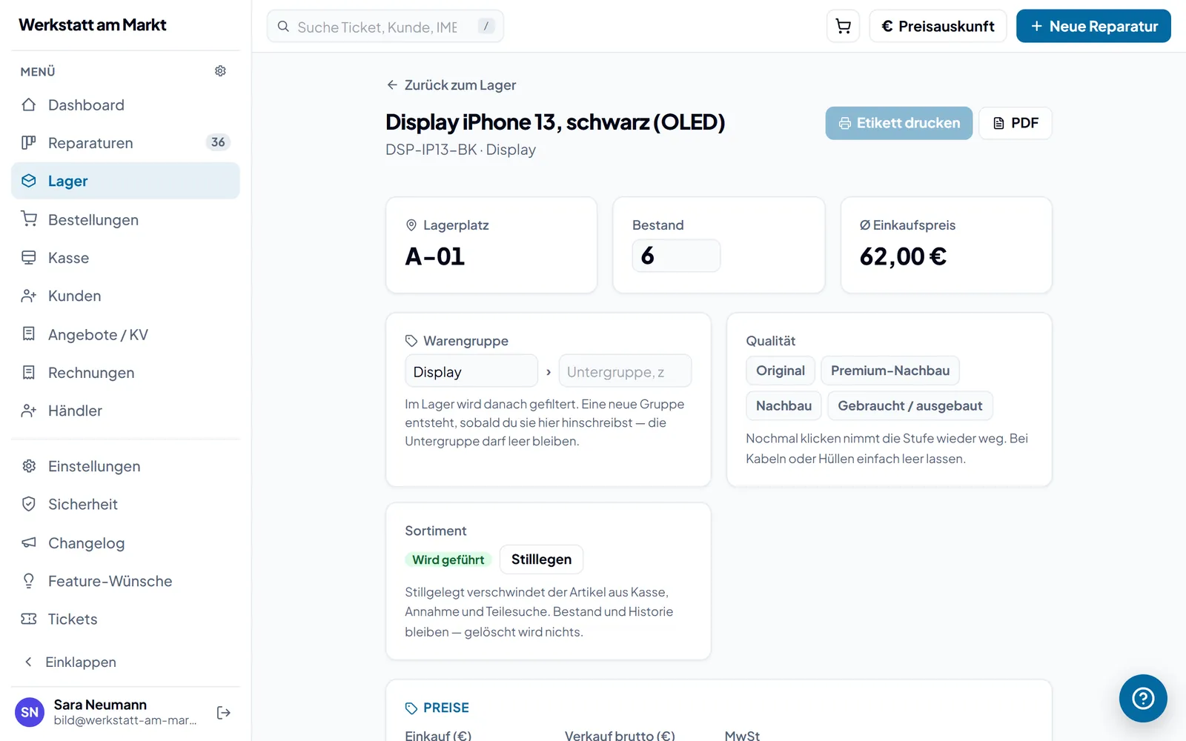Click the Bestand quantity field
Screen dimensions: 1186x741
676,256
